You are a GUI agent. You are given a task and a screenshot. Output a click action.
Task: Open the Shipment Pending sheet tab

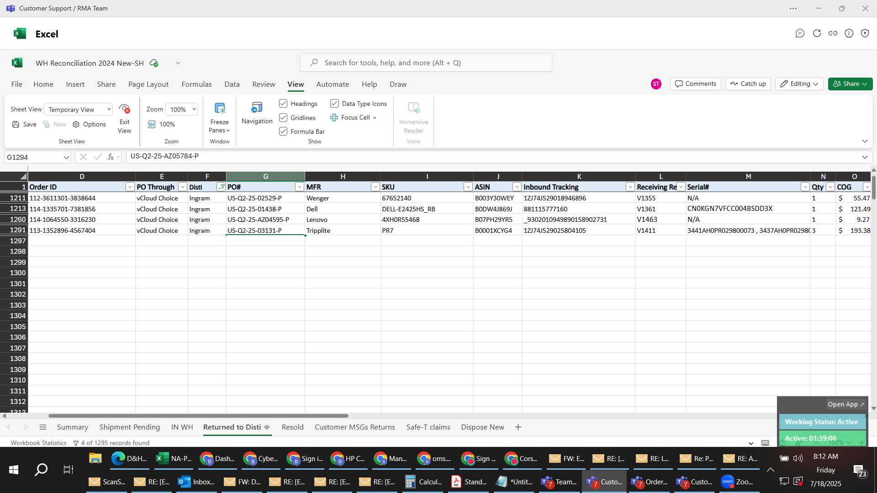(x=130, y=427)
